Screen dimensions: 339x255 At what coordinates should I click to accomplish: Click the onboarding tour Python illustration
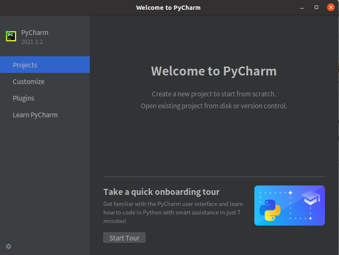(x=290, y=206)
